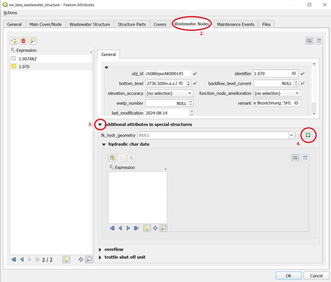Screen dimensions: 331x282
Task: Toggle the yellow checkbox for 1.070
Action: 14,66
